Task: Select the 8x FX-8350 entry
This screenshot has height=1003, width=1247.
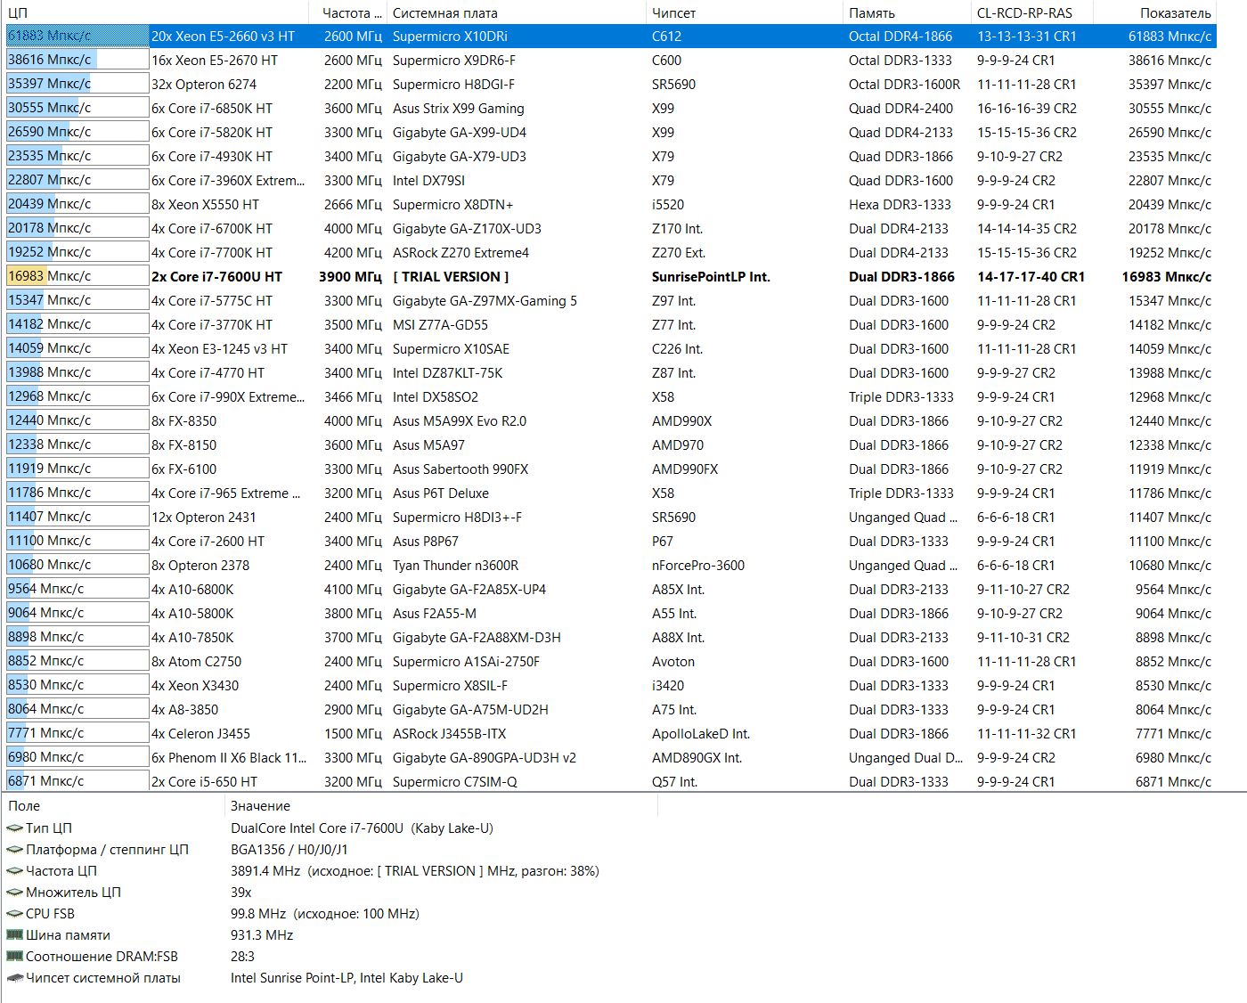Action: tap(184, 421)
